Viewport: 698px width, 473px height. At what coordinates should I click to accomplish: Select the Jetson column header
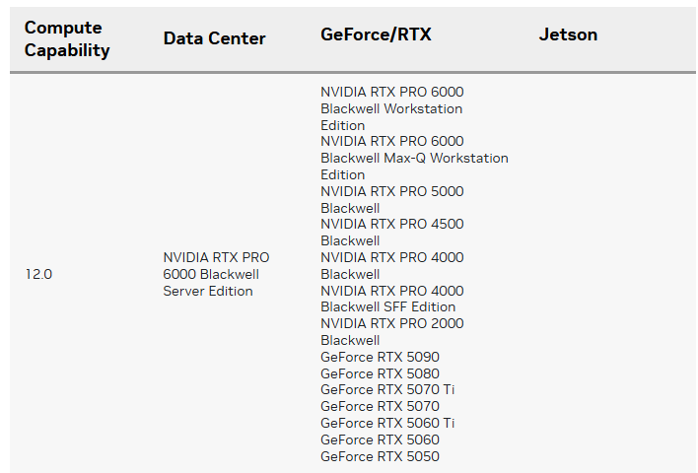pyautogui.click(x=568, y=34)
